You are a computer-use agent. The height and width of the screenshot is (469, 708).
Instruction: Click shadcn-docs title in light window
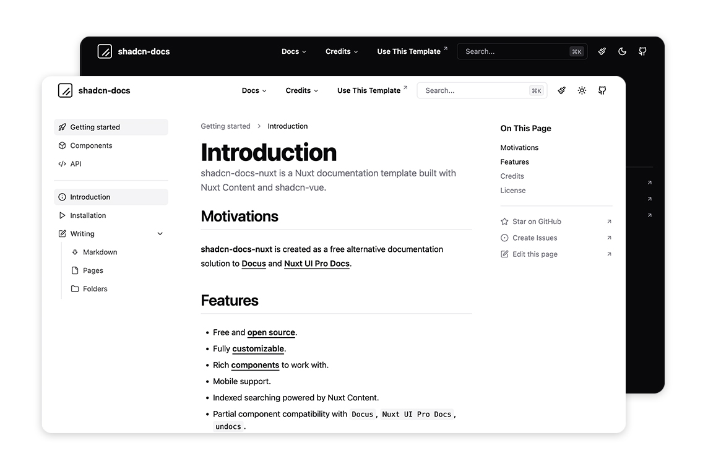(105, 90)
